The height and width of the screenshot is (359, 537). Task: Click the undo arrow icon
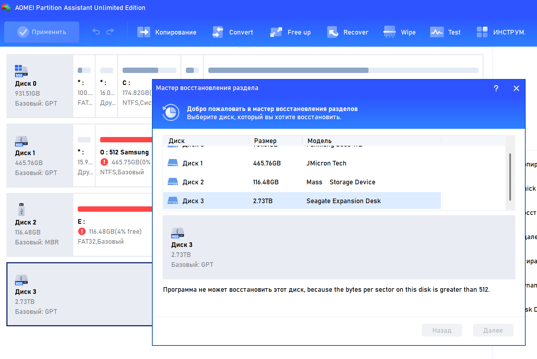96,32
